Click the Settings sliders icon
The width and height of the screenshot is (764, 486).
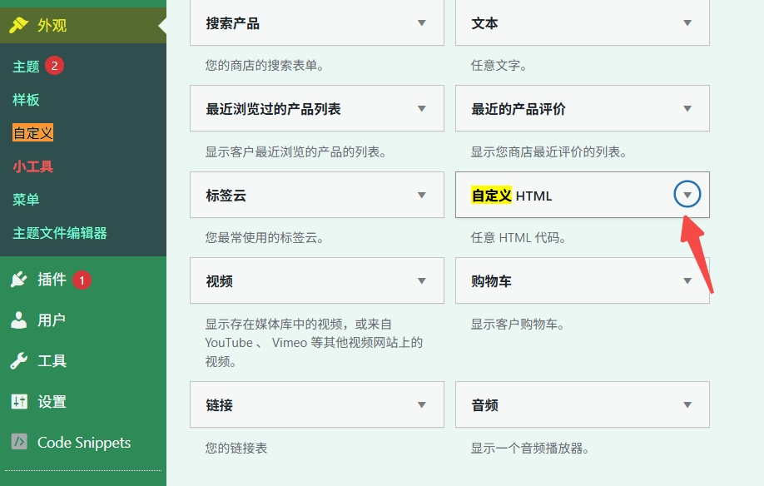(x=19, y=401)
